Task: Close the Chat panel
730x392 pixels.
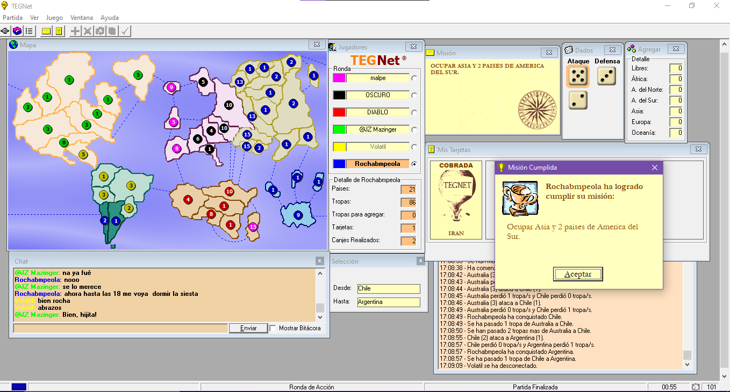Action: pos(320,261)
